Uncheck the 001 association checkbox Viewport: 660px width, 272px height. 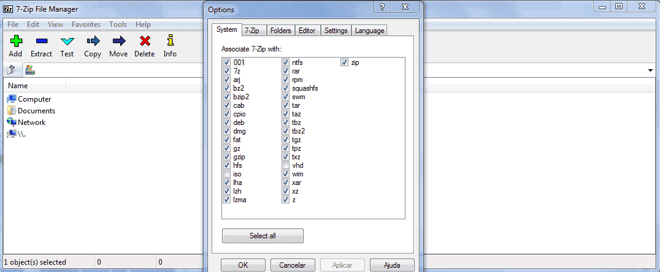click(227, 62)
